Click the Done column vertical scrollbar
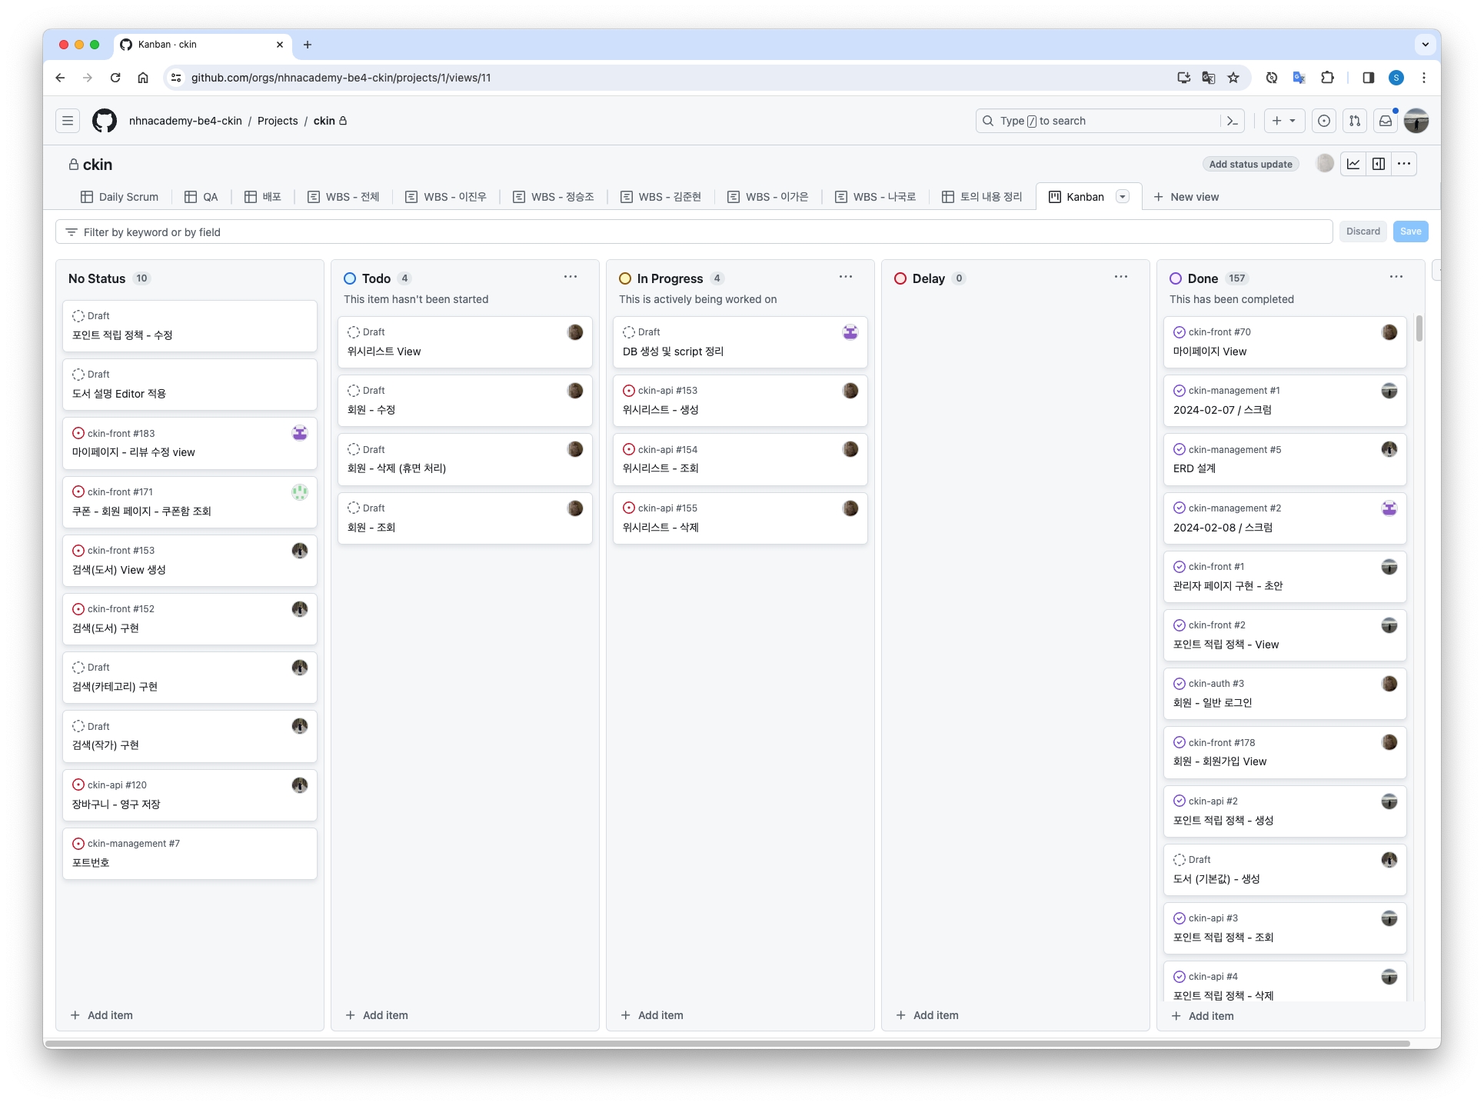The height and width of the screenshot is (1106, 1484). click(1419, 328)
